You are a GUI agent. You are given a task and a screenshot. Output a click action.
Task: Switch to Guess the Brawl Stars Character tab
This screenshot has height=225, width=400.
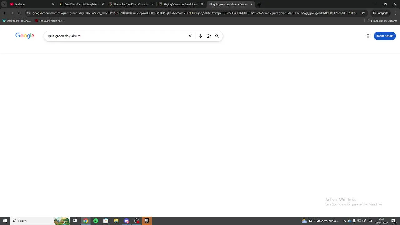pyautogui.click(x=131, y=4)
